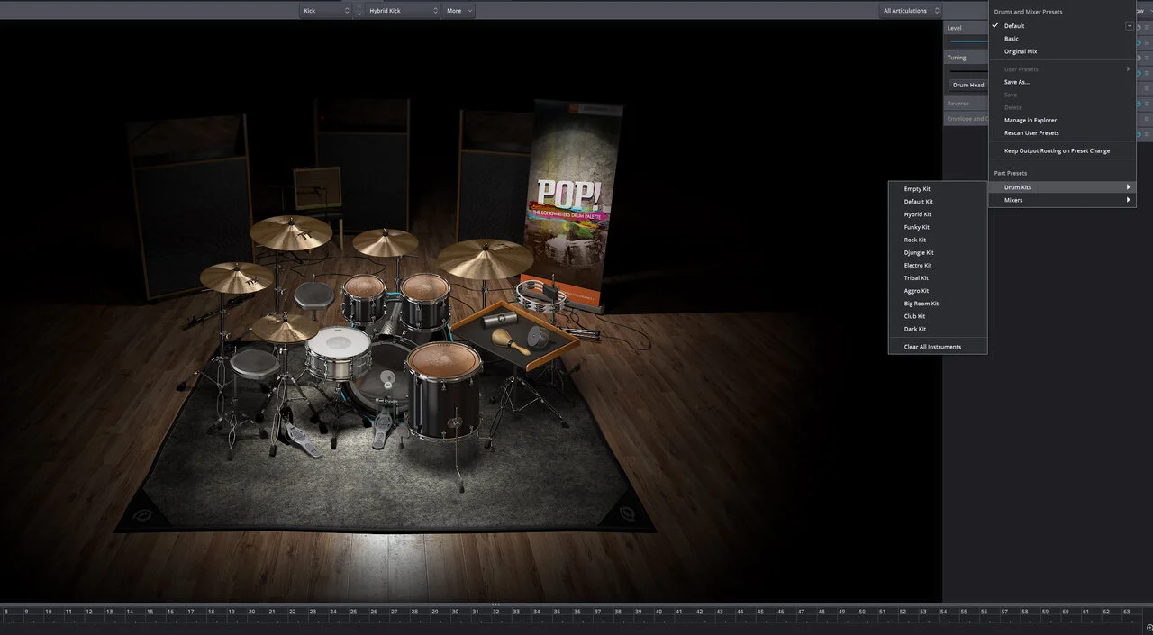Click the instrument up/down stepper beside Kick
Screen dimensions: 1153x635
click(359, 11)
